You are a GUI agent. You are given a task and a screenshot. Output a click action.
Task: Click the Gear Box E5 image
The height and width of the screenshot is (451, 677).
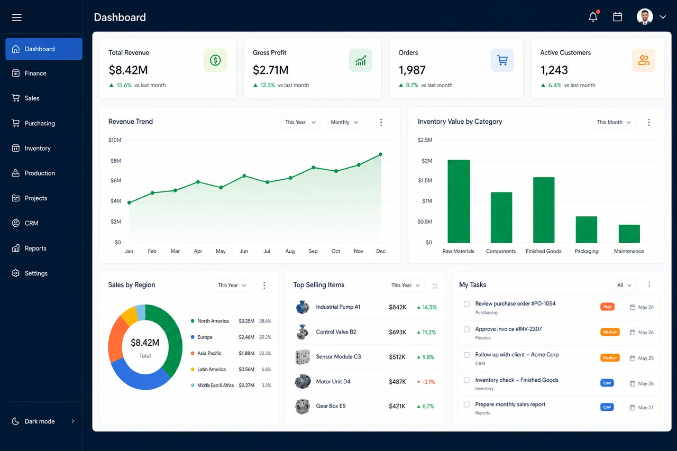click(x=303, y=406)
